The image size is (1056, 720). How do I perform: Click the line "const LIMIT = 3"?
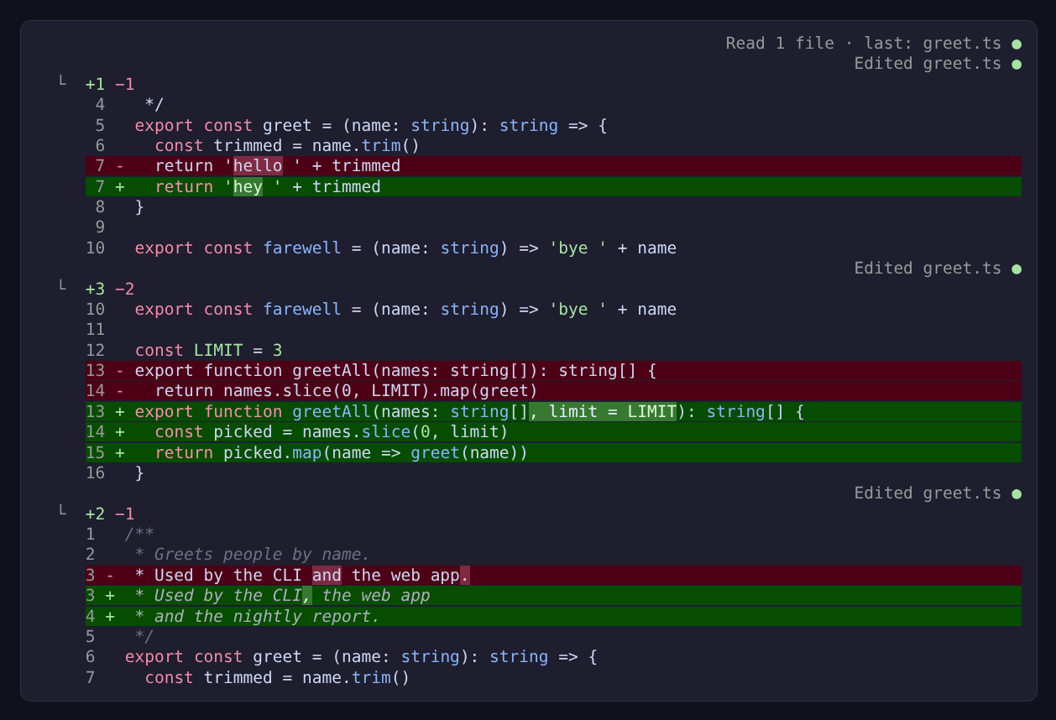click(x=208, y=350)
